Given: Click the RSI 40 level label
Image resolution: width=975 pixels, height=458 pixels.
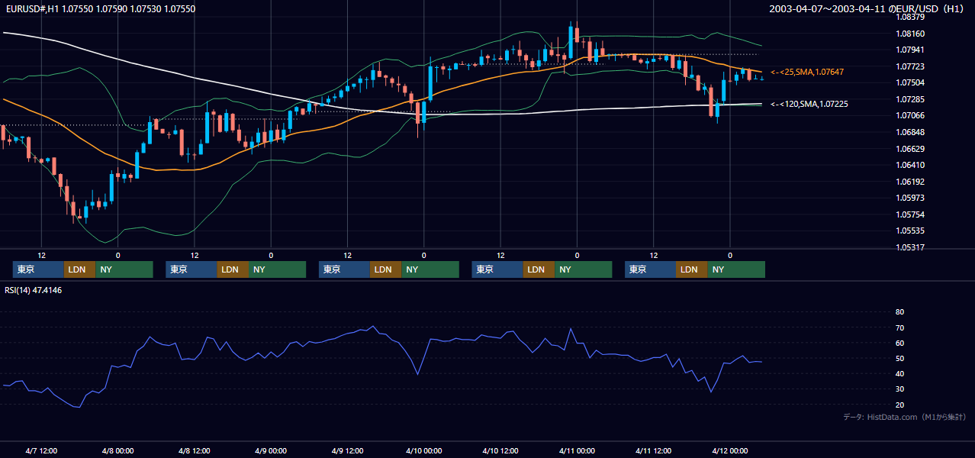Looking at the screenshot, I should 899,374.
